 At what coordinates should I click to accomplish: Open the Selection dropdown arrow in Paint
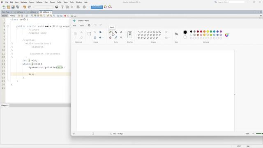coord(89,37)
